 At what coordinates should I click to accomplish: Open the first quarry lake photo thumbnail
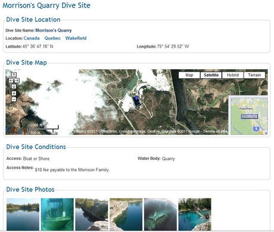point(23,214)
